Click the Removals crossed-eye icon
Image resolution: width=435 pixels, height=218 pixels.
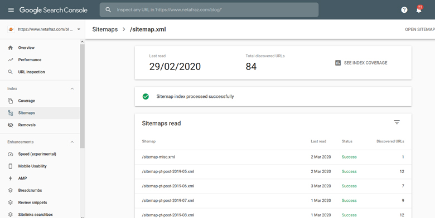pyautogui.click(x=10, y=125)
